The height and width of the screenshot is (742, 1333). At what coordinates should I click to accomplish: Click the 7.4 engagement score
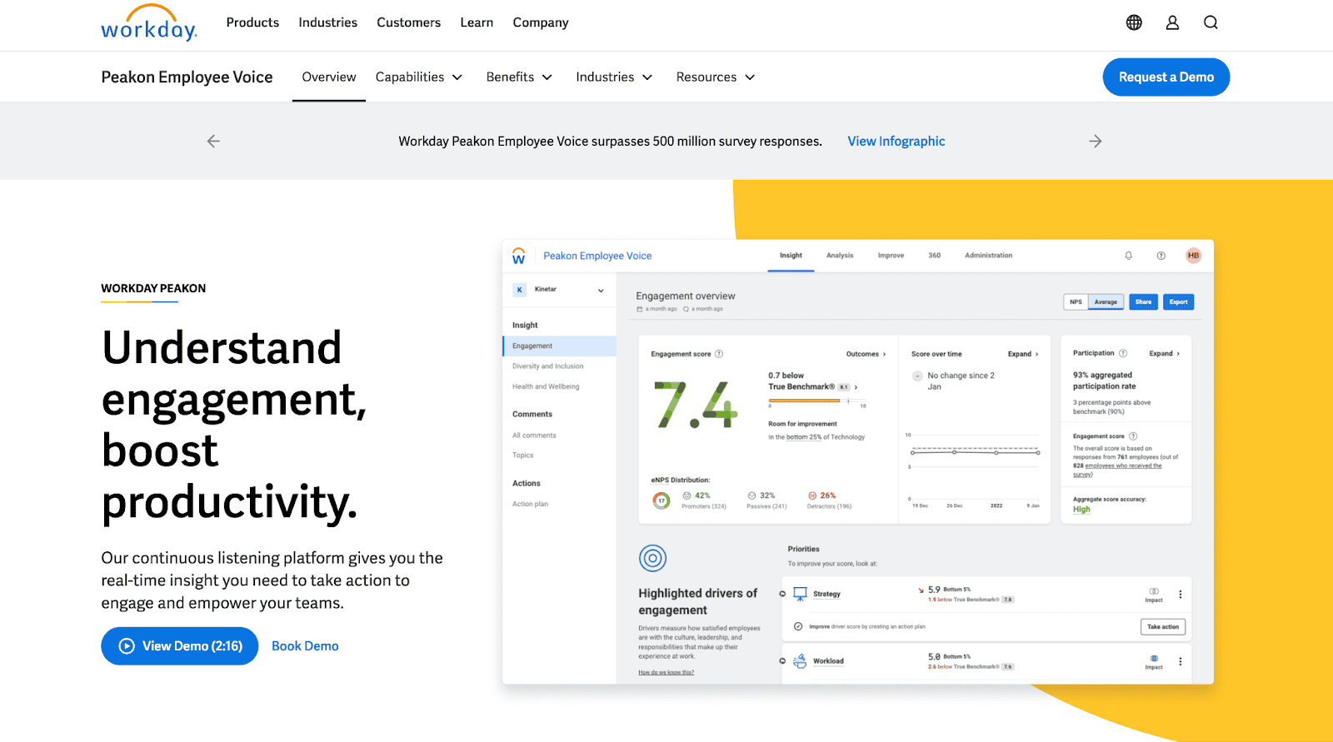tap(696, 405)
